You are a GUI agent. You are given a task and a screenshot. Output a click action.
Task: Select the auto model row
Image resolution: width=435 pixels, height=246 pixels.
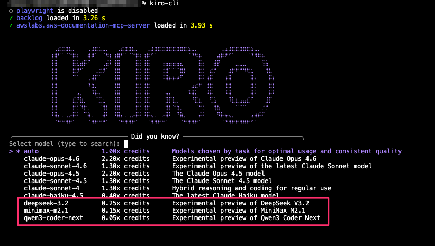click(205, 151)
